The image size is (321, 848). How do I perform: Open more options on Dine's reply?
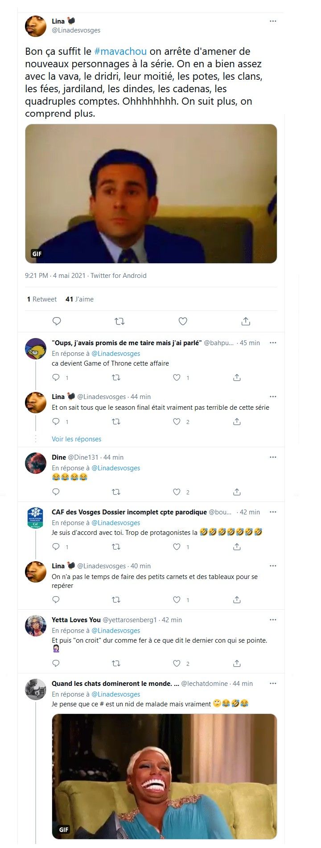click(273, 457)
